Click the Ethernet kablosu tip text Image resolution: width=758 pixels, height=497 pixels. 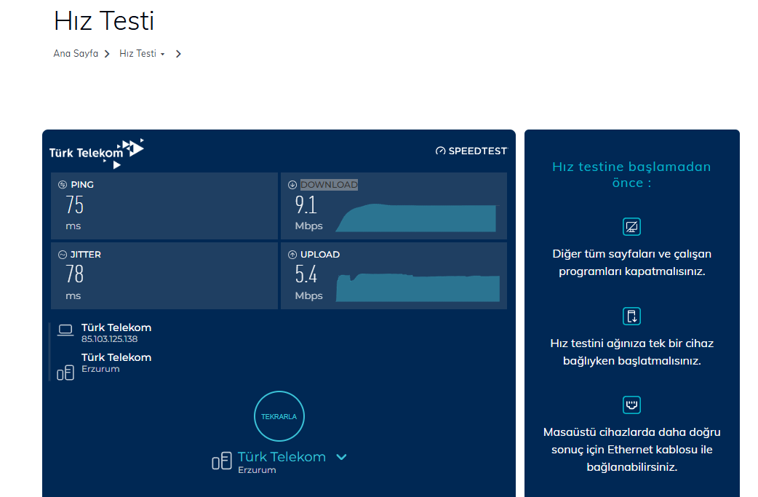[632, 449]
